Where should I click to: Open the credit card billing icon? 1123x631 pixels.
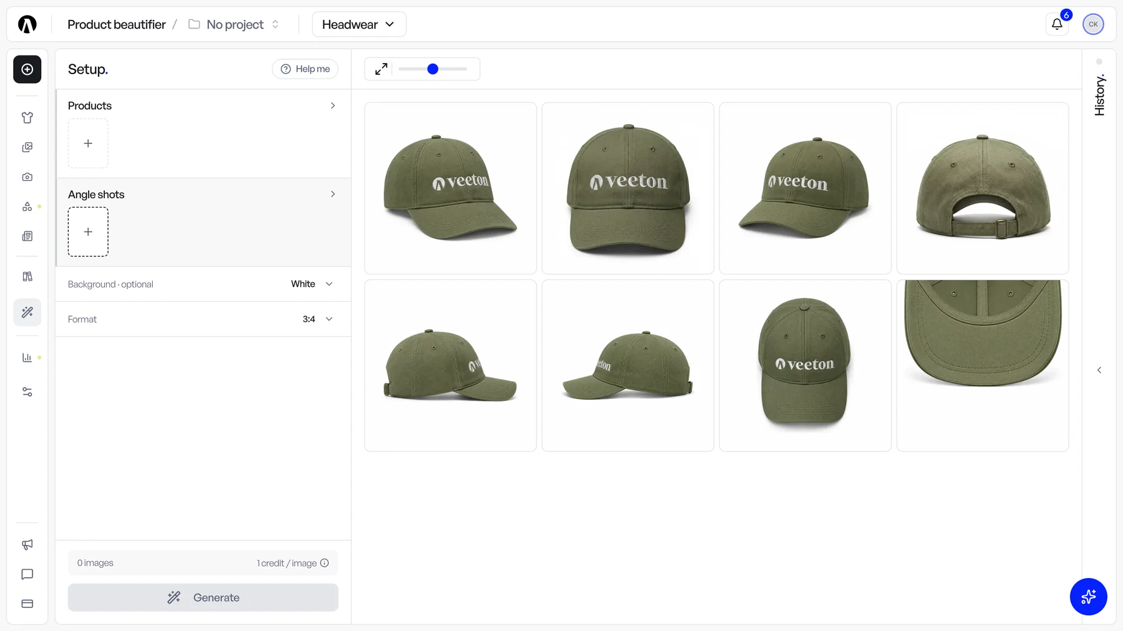coord(27,604)
